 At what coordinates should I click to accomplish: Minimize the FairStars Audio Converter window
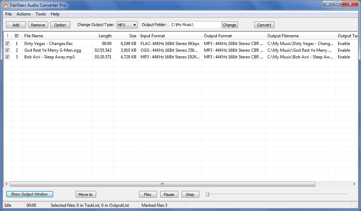coord(328,4)
